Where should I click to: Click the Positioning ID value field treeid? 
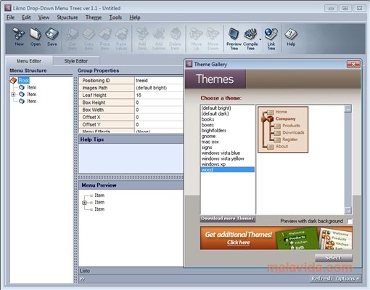click(159, 81)
